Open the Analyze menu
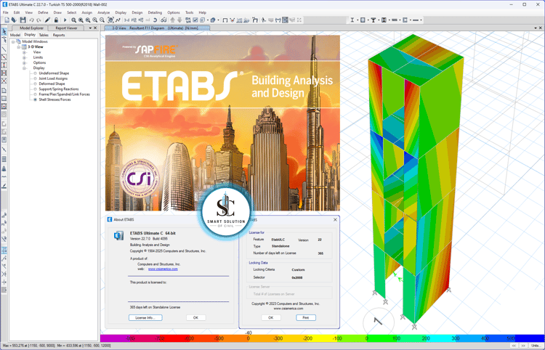The width and height of the screenshot is (545, 350). click(x=104, y=12)
